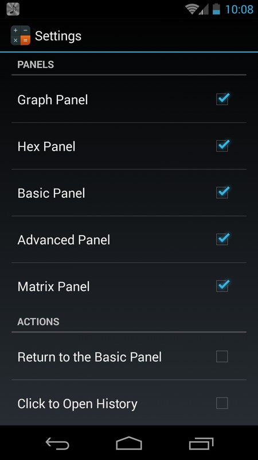Tap the clock showing 10:08
This screenshot has height=460, width=258.
click(239, 9)
